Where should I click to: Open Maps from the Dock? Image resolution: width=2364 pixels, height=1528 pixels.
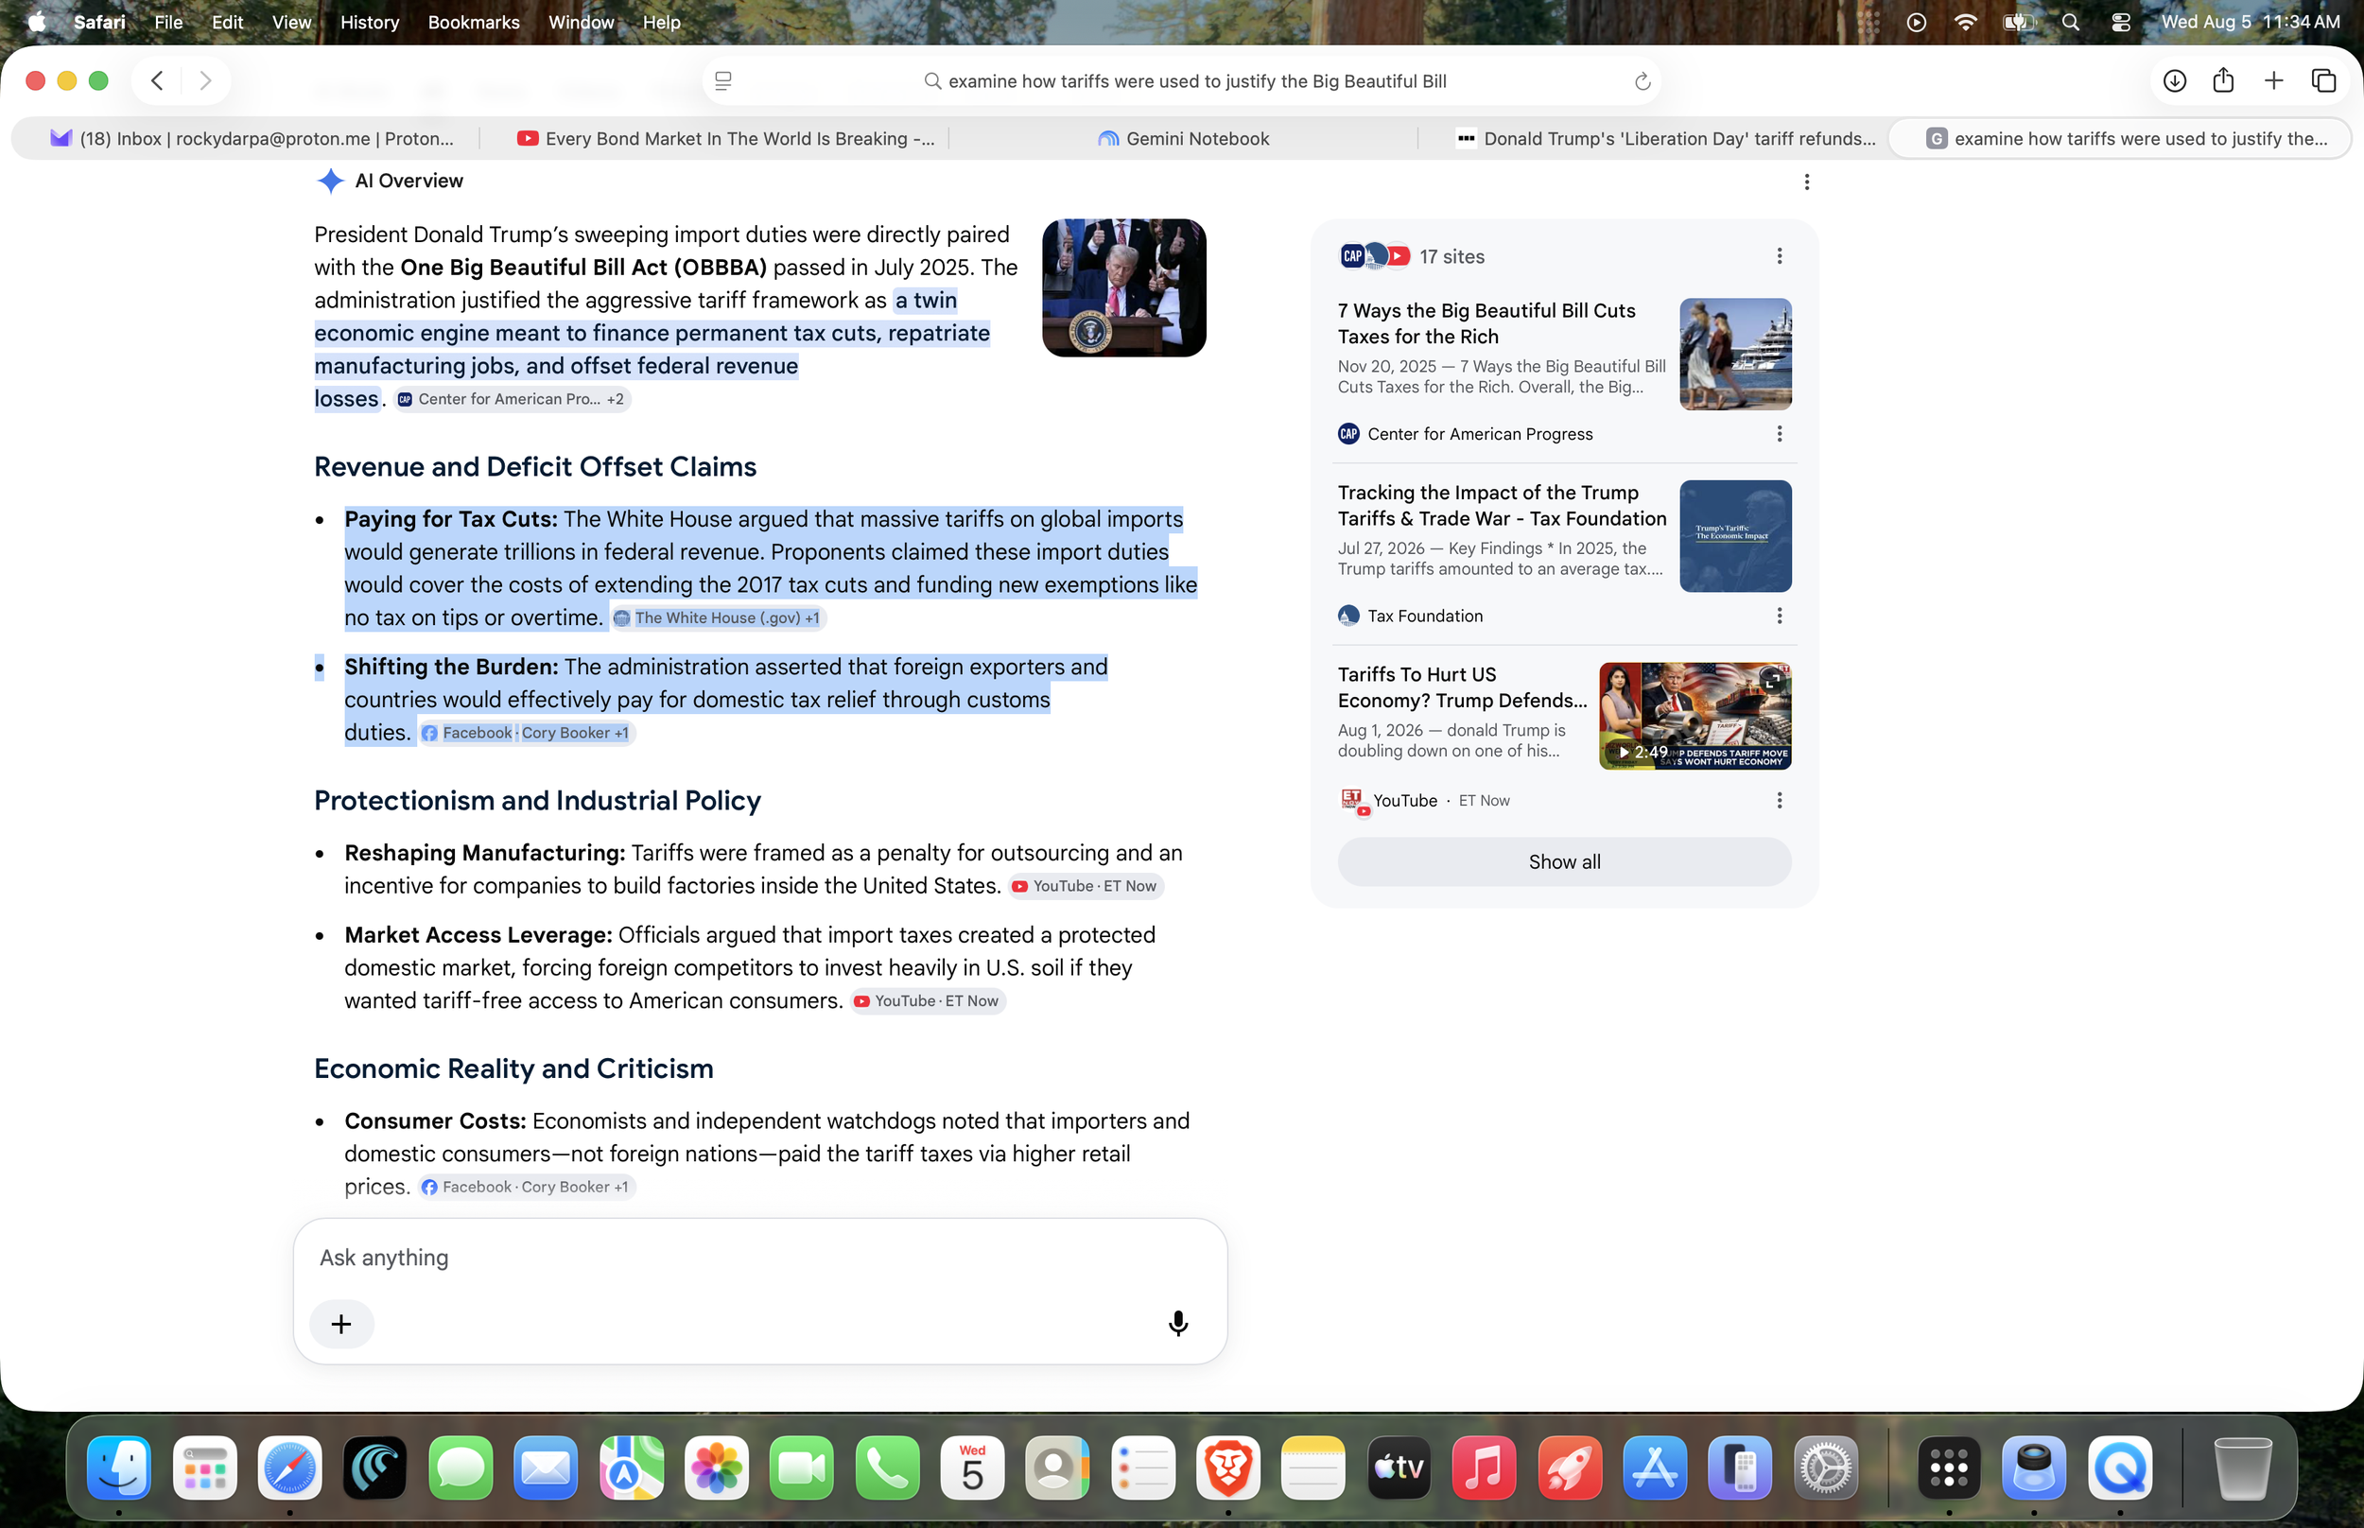pos(631,1467)
